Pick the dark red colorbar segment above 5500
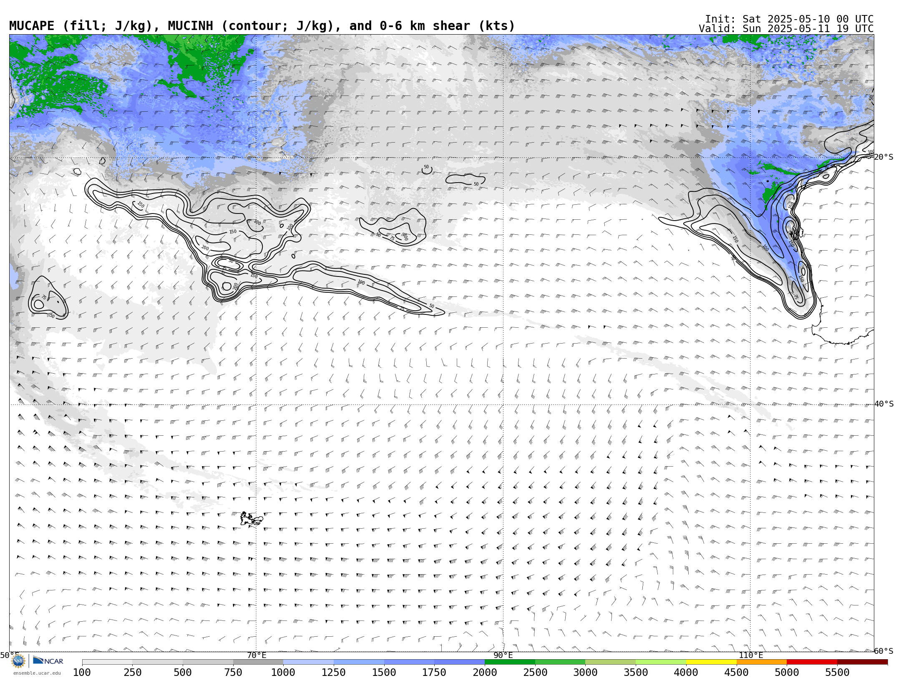Screen dimensions: 901x678 (862, 662)
